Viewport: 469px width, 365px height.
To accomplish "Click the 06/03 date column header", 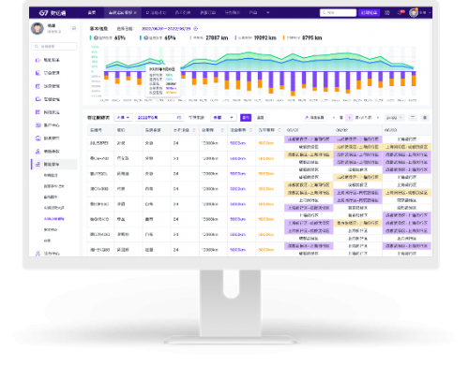I will (x=406, y=130).
